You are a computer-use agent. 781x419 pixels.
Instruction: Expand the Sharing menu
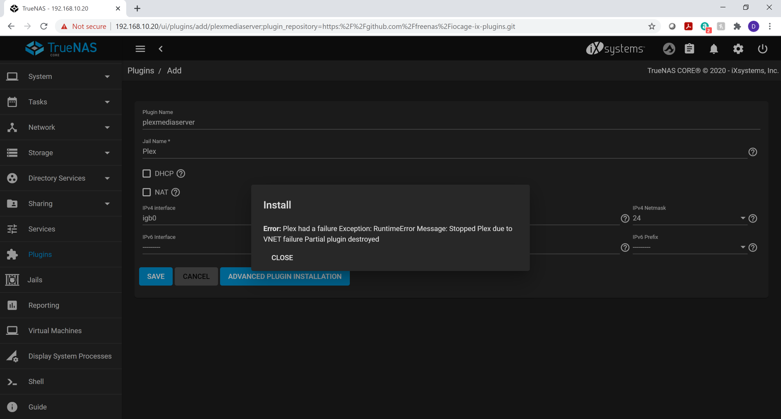pyautogui.click(x=61, y=203)
